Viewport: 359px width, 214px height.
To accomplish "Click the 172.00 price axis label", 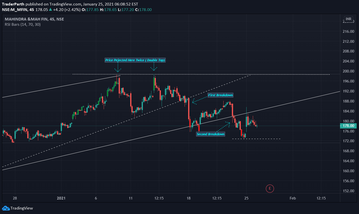I will [348, 141].
